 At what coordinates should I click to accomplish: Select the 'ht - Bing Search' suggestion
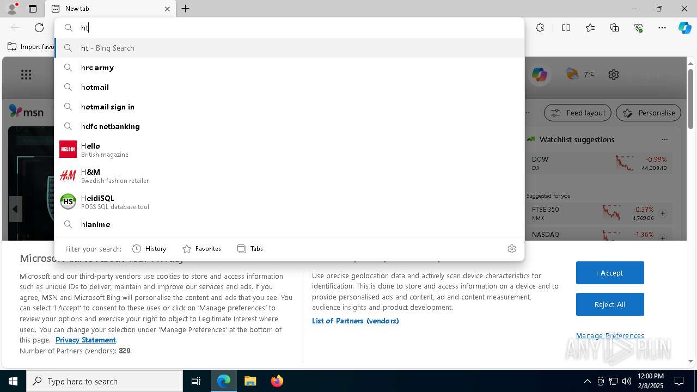289,48
